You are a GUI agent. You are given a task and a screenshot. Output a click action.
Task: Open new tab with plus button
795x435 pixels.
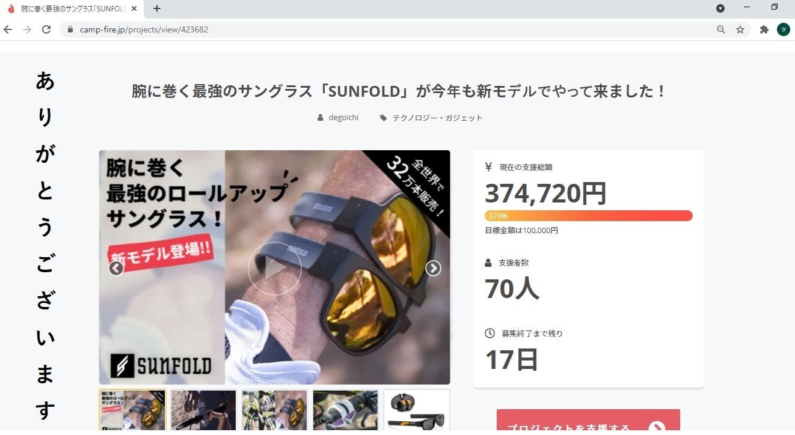(157, 8)
